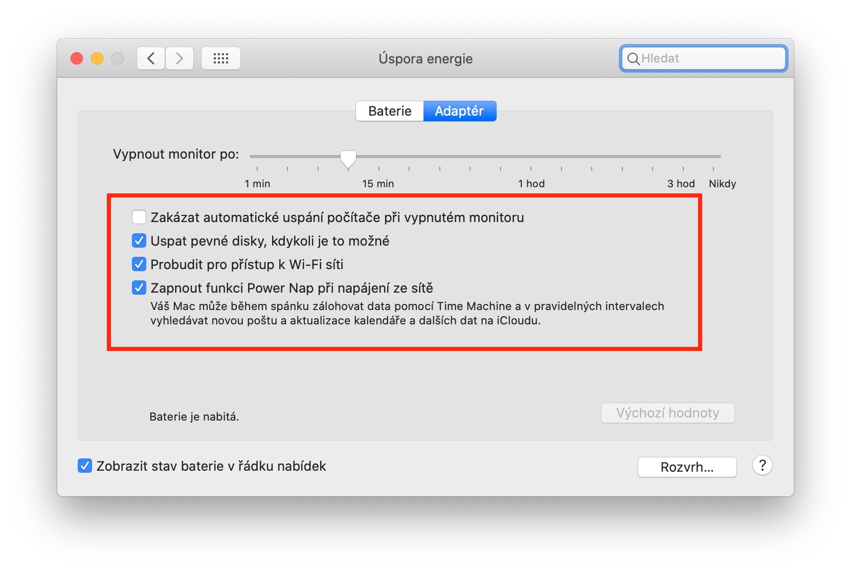851x572 pixels.
Task: Click the back navigation arrow
Action: (x=151, y=58)
